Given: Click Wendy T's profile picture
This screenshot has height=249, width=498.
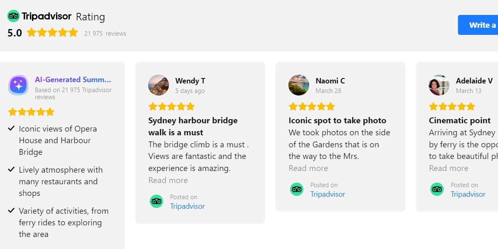Looking at the screenshot, I should point(159,85).
